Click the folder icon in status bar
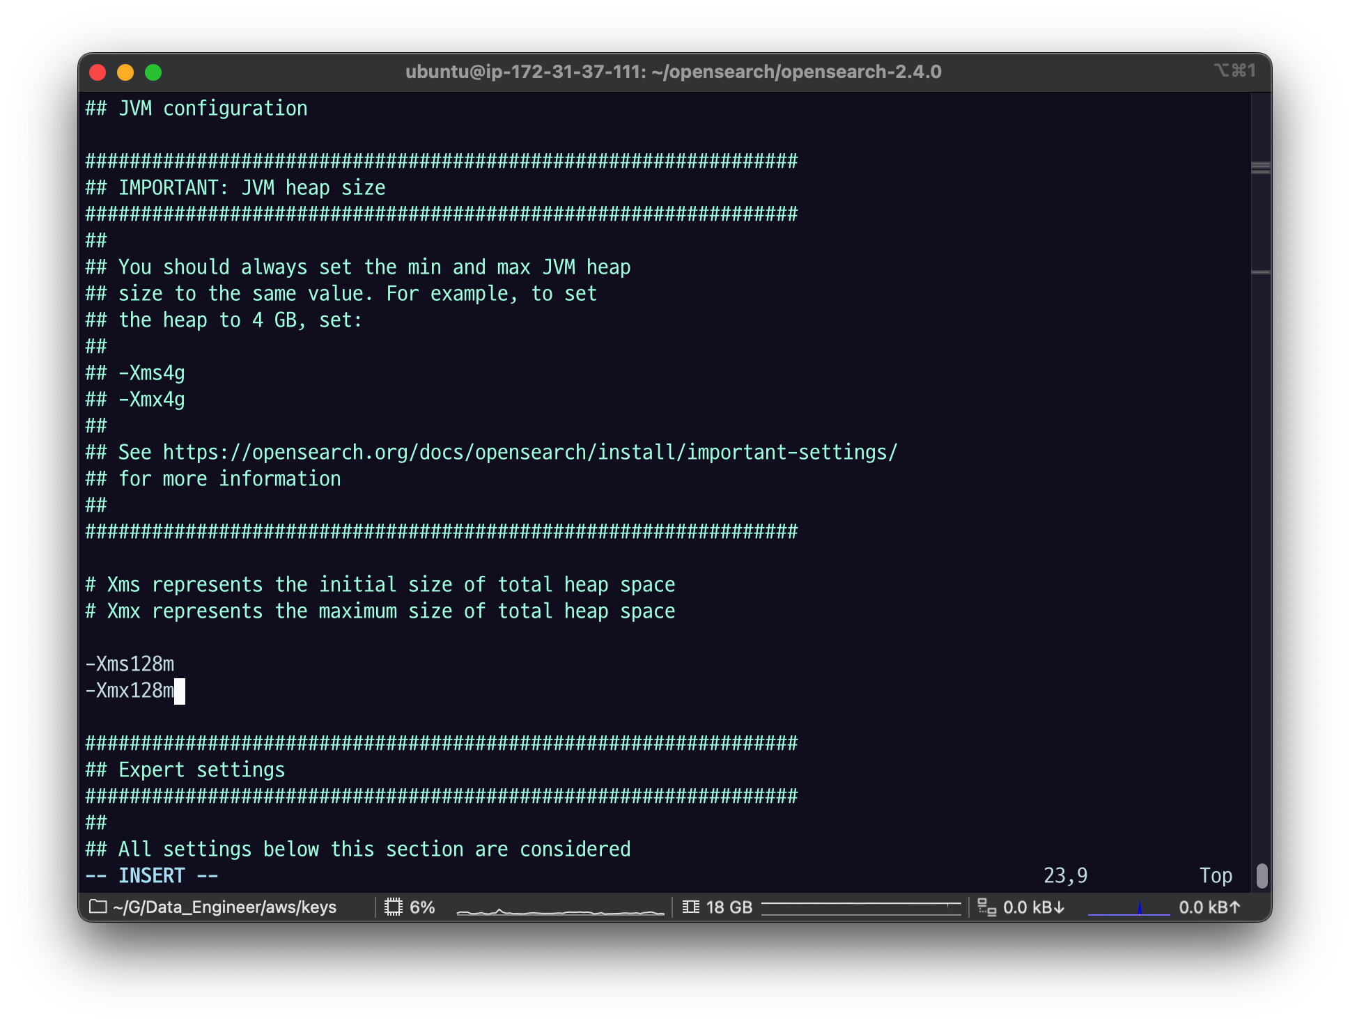Screen dimensions: 1350x1025 coord(98,907)
